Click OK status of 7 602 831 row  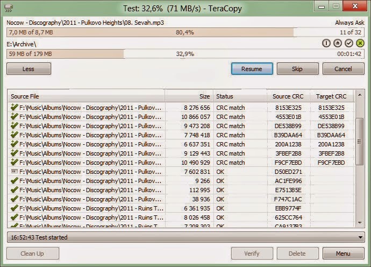220,172
